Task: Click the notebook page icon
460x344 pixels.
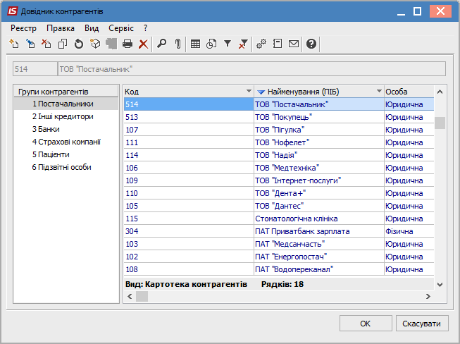Action: pos(278,44)
